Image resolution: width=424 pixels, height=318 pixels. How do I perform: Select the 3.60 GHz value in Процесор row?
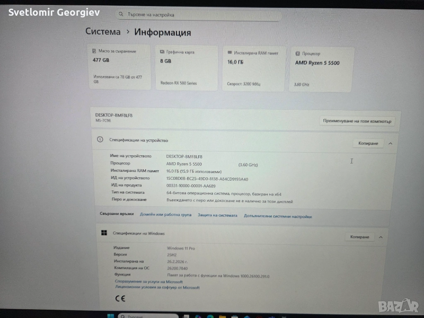pos(248,165)
